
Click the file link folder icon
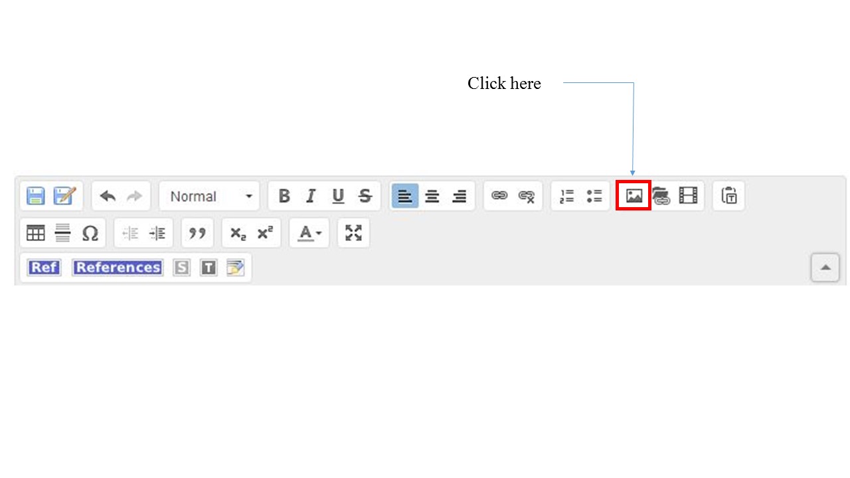point(661,196)
